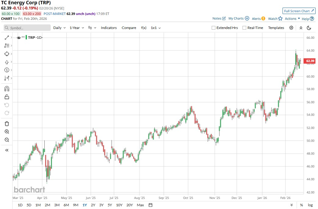Add to My Charts
The image size is (318, 209).
[x=239, y=18]
